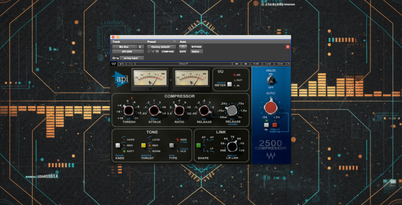Click the 2500 COMPRESSOR title text

[271, 145]
